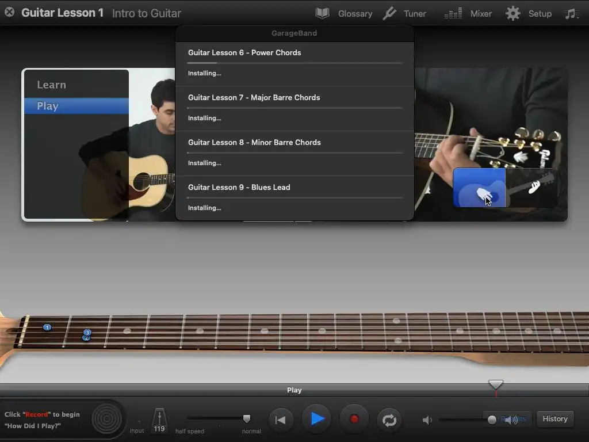Open the Tuner fork icon
Screen dimensions: 589x442
[x=389, y=14]
